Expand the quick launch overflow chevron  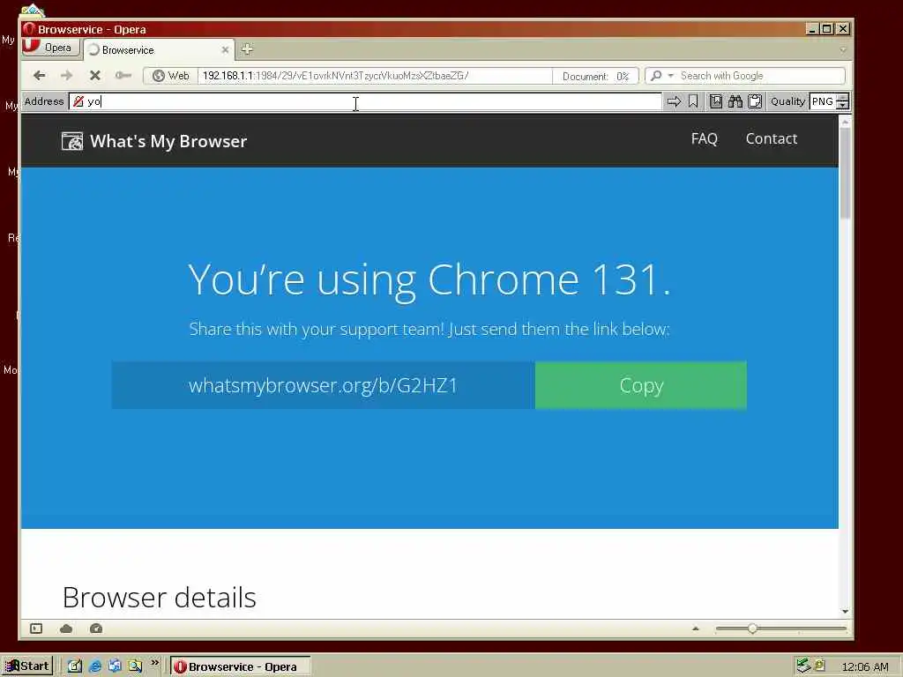pyautogui.click(x=154, y=663)
